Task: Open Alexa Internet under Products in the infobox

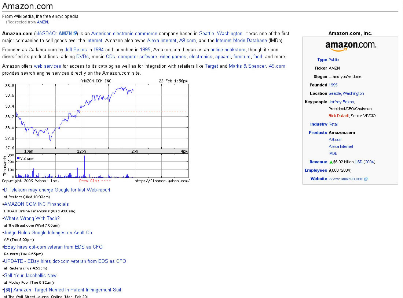Action: tap(341, 146)
